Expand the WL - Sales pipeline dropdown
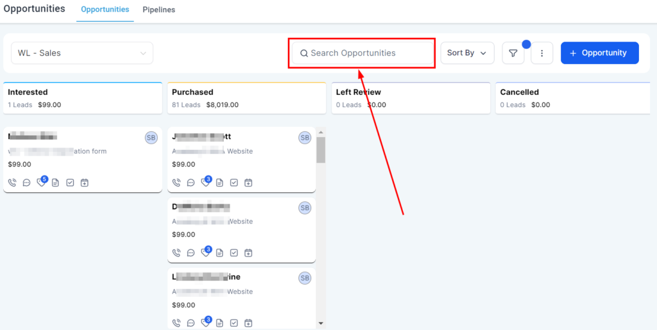The image size is (657, 330). pyautogui.click(x=82, y=53)
